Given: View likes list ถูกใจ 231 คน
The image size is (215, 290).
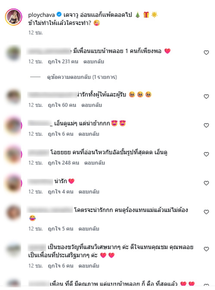Looking at the screenshot, I should [x=63, y=61].
